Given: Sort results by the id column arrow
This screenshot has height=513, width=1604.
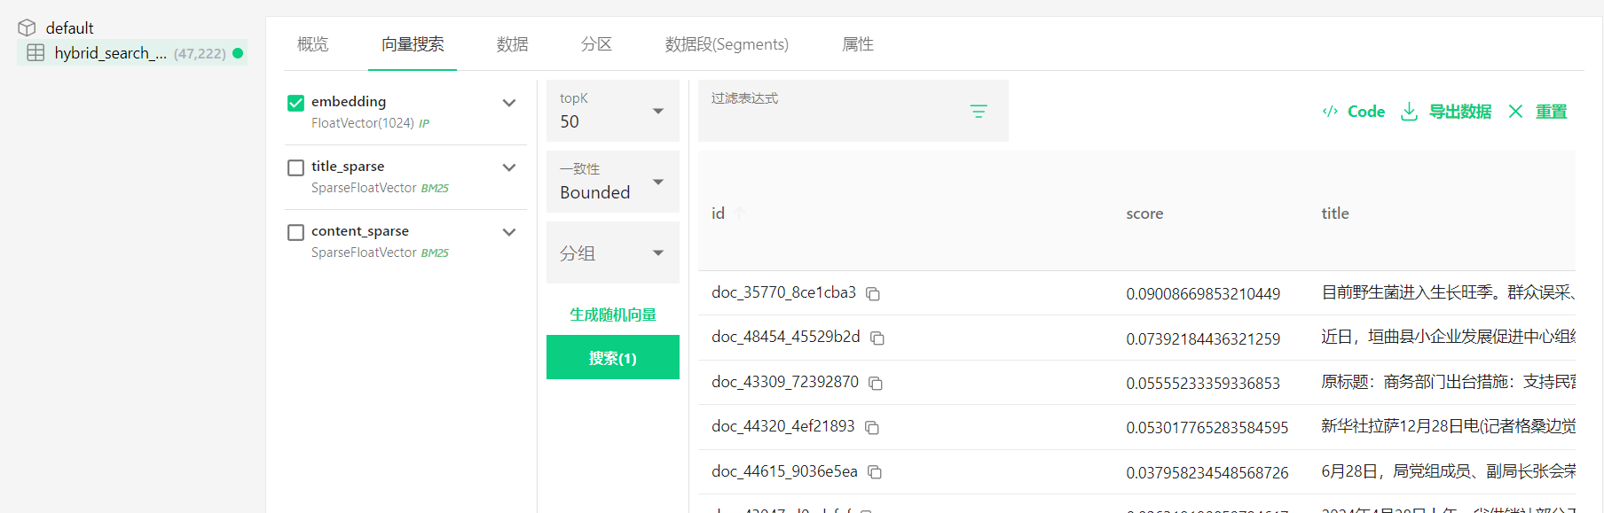Looking at the screenshot, I should point(738,214).
